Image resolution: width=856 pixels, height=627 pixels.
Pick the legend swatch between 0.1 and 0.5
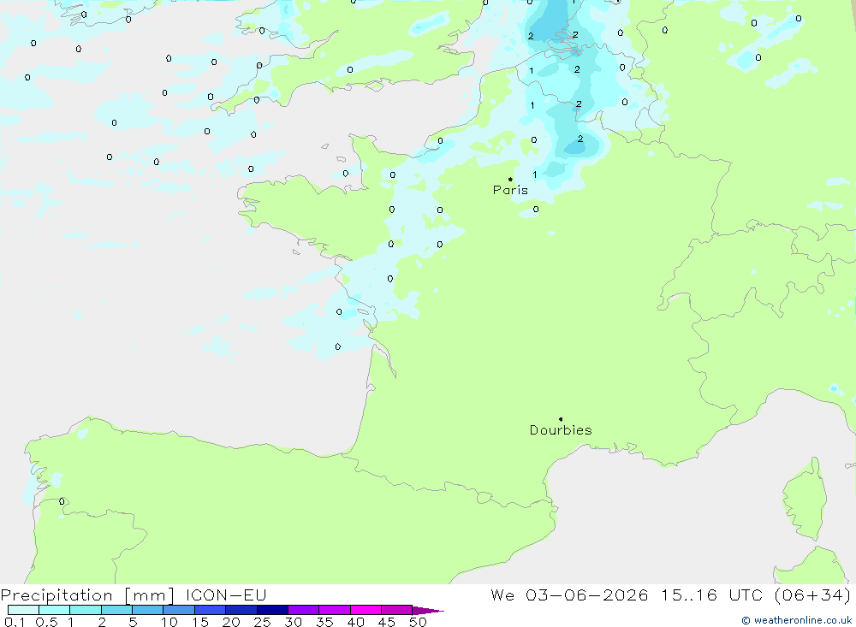pyautogui.click(x=23, y=610)
